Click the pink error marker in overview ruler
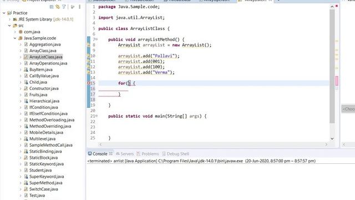This screenshot has height=200, width=355. [x=337, y=81]
